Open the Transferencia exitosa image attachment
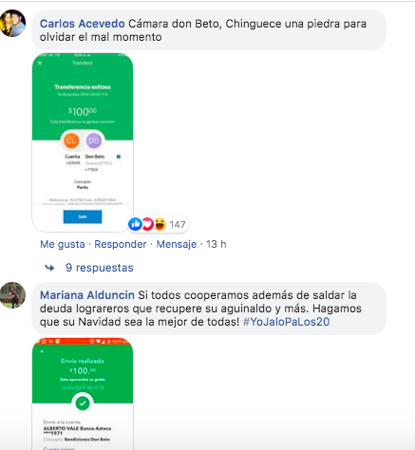Viewport: 415px width, 450px height. (83, 142)
